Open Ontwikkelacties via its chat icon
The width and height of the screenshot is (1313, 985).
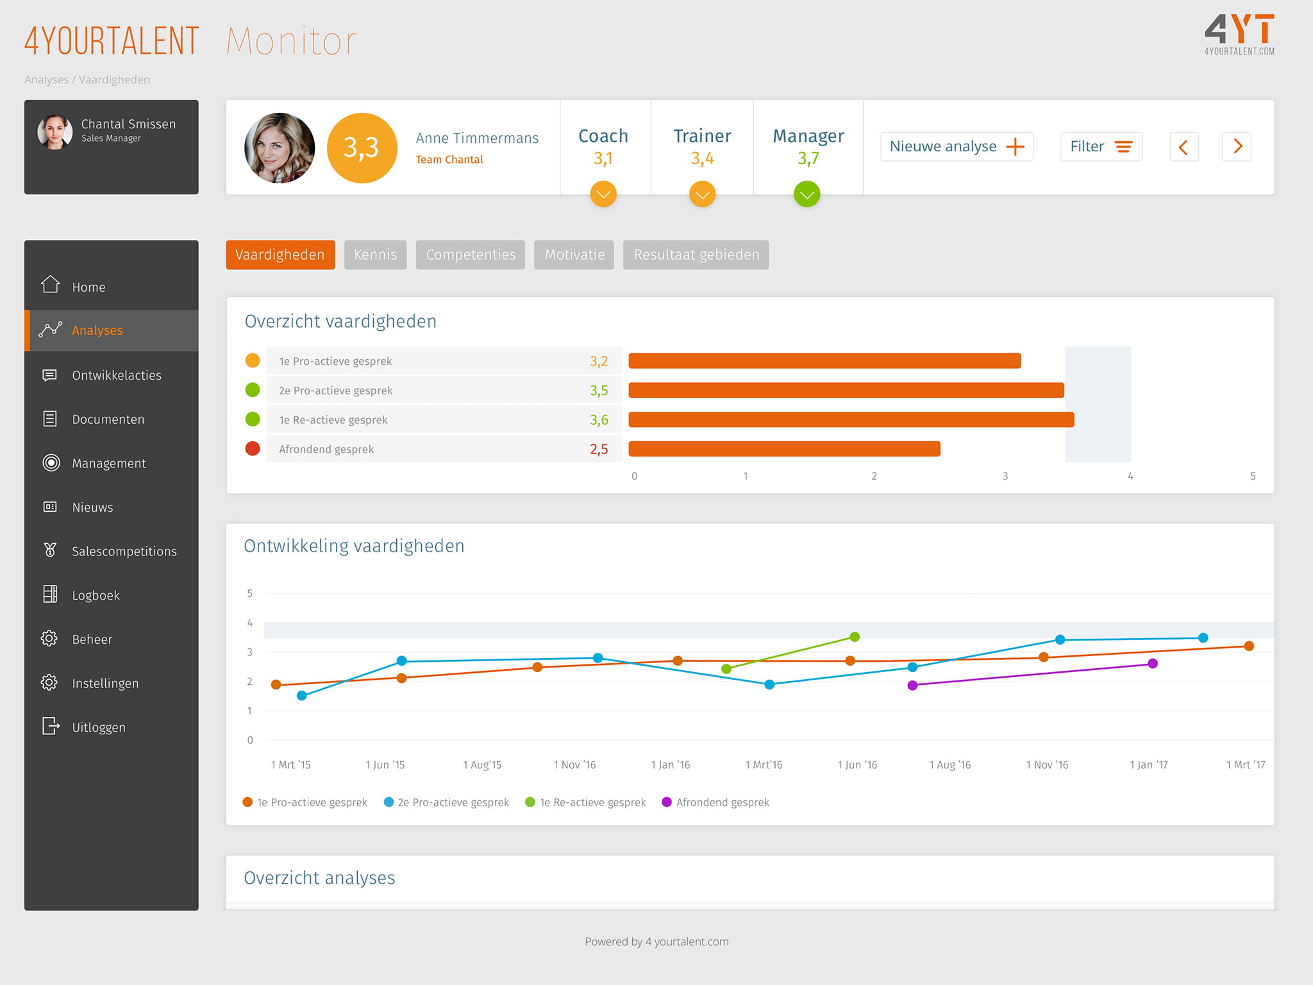[50, 375]
